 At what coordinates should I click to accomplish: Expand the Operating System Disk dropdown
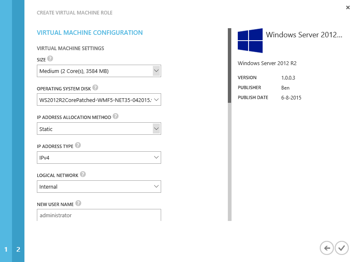(x=99, y=100)
